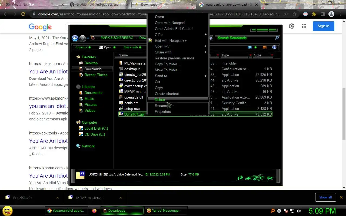Viewport: 346px width, 216px height.
Task: Close the downloads shelf with X
Action: coord(341,197)
